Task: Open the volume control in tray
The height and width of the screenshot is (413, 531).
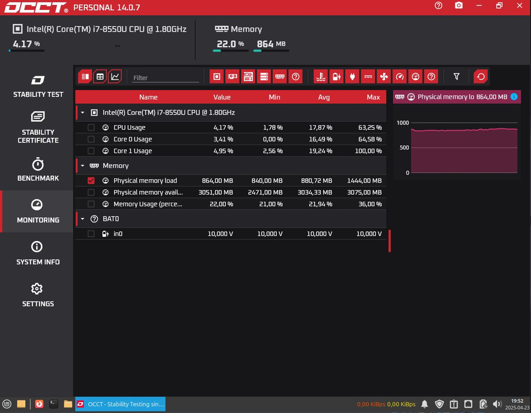Action: click(497, 404)
